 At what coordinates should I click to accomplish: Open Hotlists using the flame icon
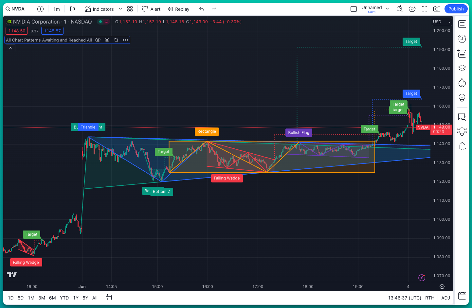pyautogui.click(x=462, y=83)
